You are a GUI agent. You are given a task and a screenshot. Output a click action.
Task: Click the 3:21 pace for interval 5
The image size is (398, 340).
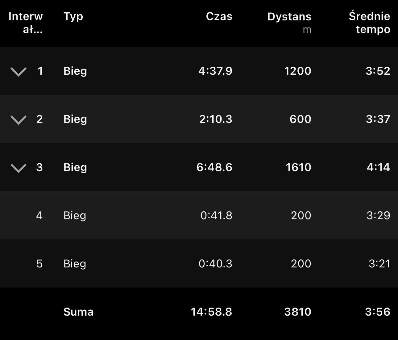(x=379, y=264)
